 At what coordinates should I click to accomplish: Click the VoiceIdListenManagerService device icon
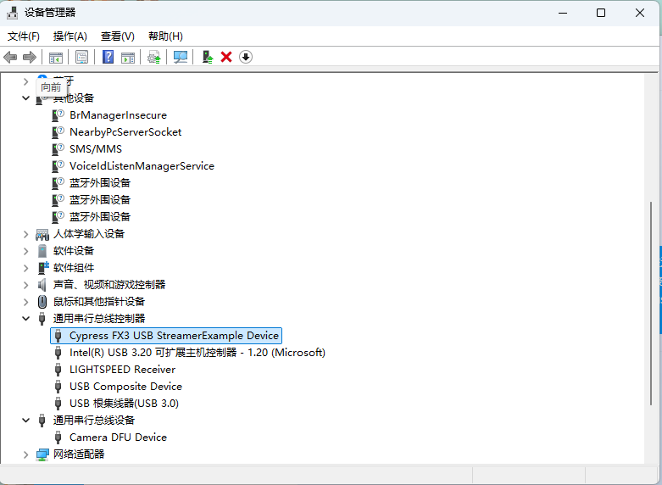tap(58, 165)
